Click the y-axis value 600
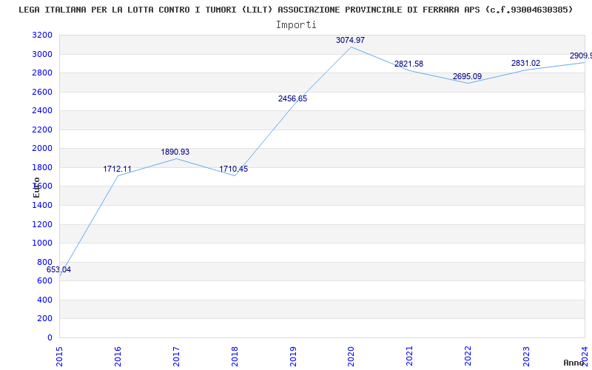Viewport: 592px width, 370px height. (x=45, y=281)
